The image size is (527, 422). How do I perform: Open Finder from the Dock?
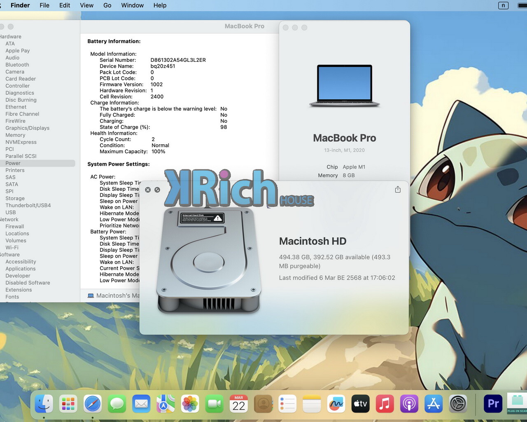[44, 404]
